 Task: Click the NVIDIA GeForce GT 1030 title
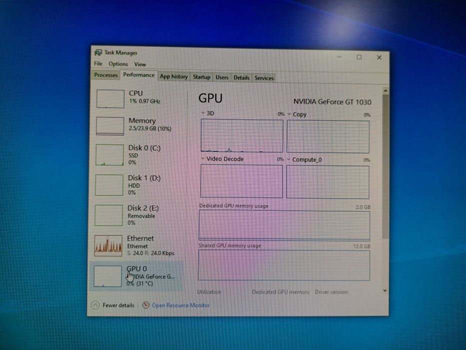(x=332, y=102)
